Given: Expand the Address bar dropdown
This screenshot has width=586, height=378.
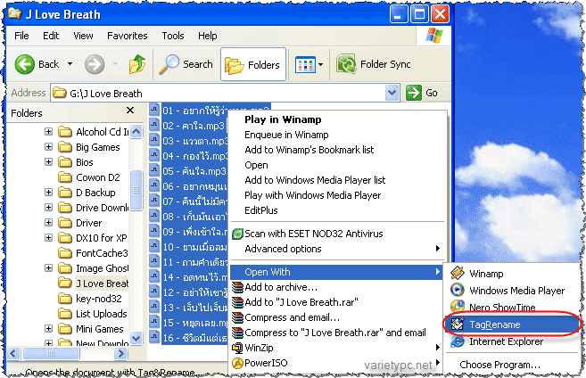Looking at the screenshot, I should click(392, 93).
